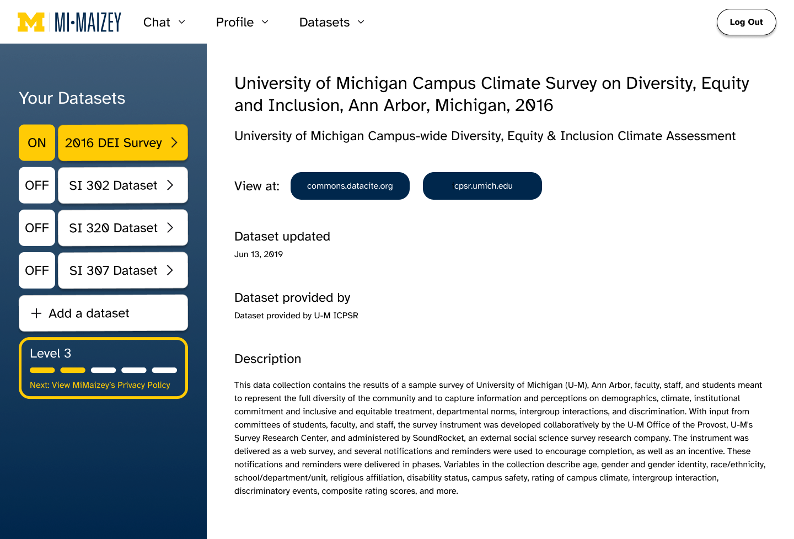Expand the Chat dropdown arrow
Screen dimensions: 794x539
(182, 22)
